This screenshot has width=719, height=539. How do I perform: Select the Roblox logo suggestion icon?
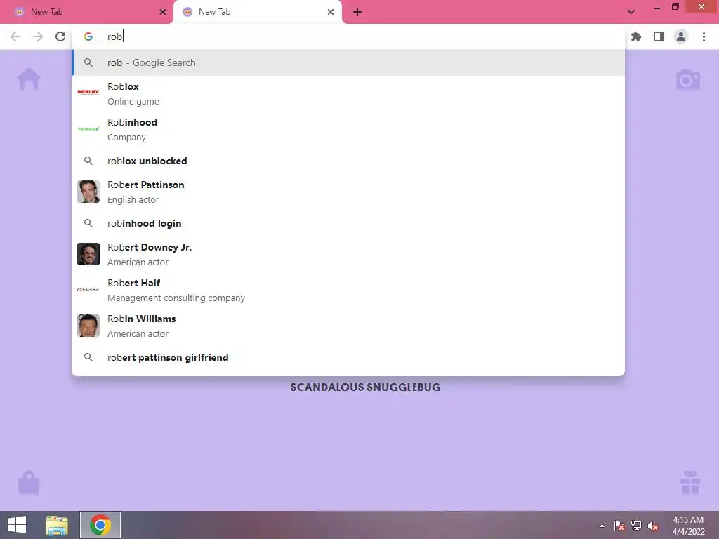click(88, 92)
